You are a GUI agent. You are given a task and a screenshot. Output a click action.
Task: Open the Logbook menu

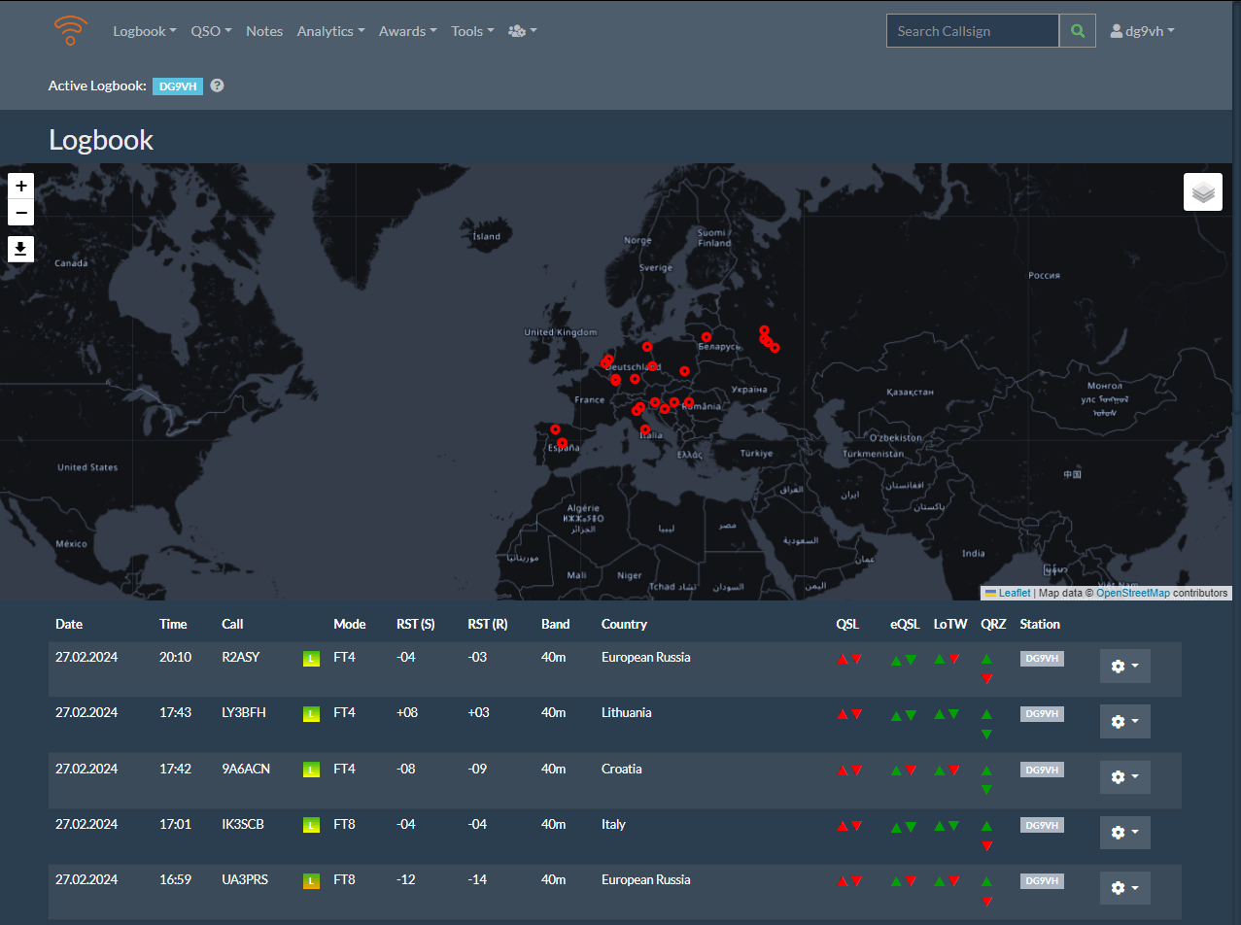pos(145,31)
